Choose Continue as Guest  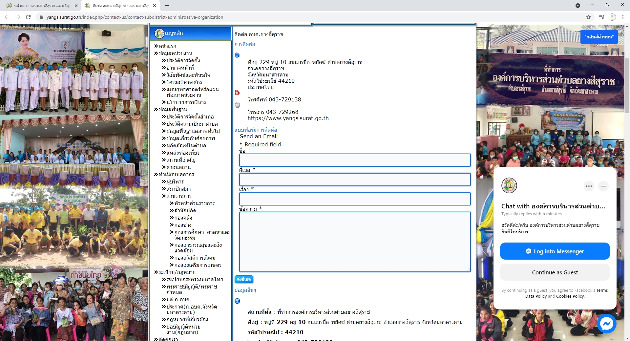555,272
